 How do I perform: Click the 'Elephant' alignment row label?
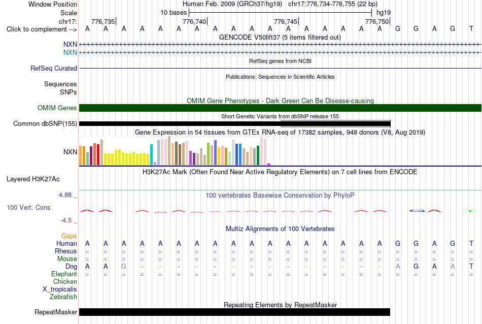[64, 274]
